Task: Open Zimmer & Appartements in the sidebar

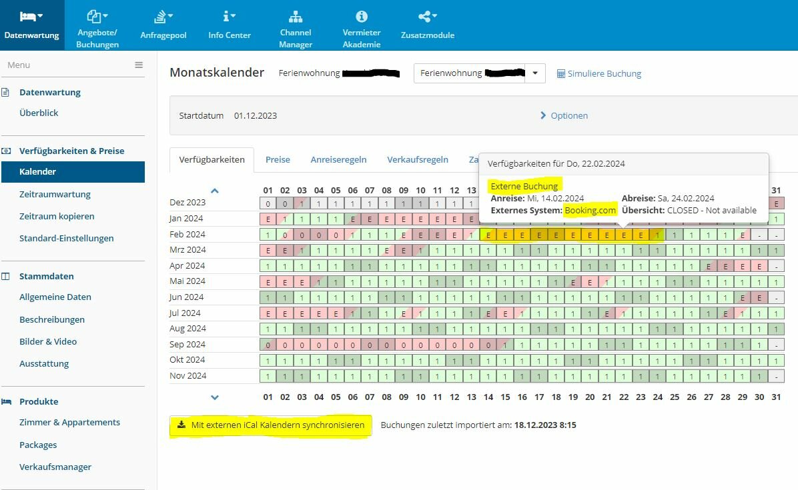Action: click(69, 423)
